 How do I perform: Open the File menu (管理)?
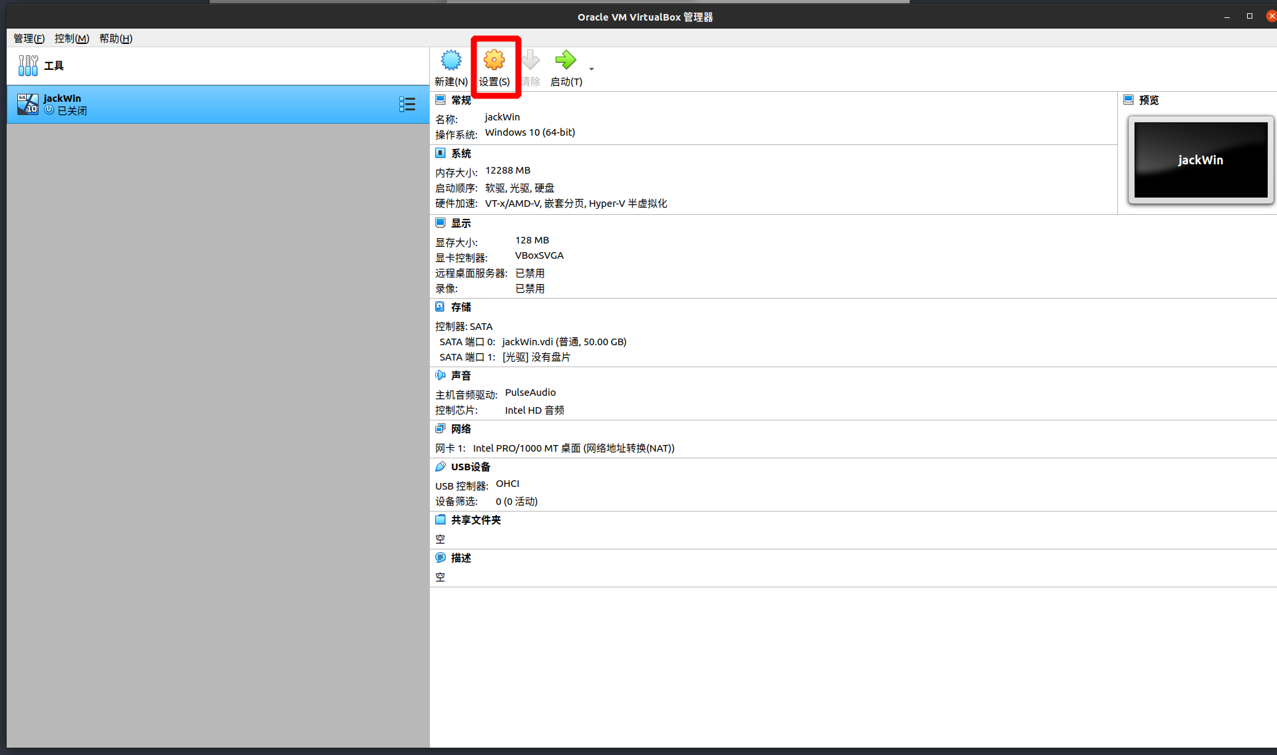(x=29, y=39)
